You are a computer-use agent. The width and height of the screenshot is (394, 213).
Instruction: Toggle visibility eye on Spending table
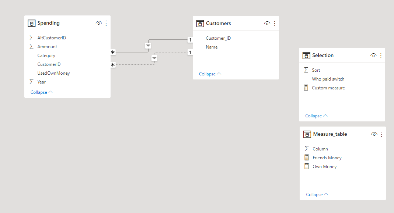[98, 23]
